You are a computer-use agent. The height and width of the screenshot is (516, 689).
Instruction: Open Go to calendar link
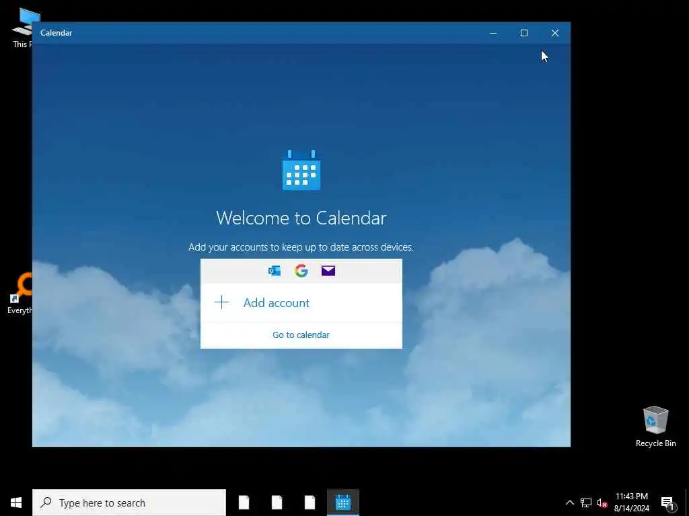tap(301, 335)
